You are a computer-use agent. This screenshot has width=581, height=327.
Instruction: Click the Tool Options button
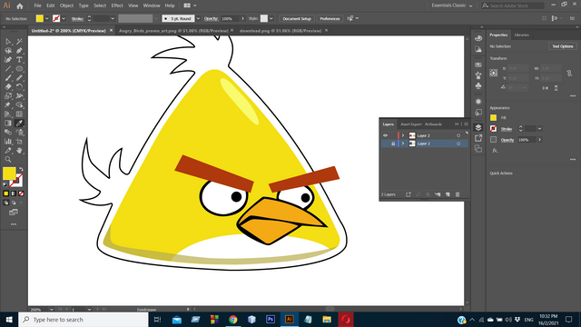[563, 46]
